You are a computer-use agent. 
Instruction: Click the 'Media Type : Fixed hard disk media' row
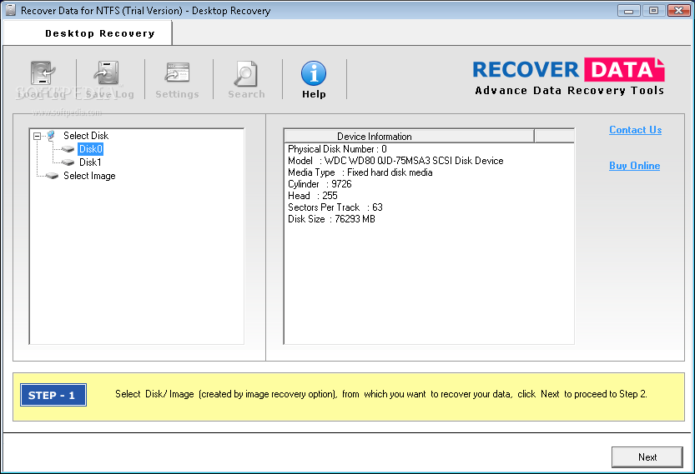click(360, 172)
